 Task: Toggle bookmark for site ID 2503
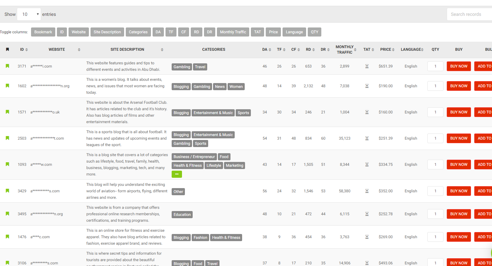coord(7,138)
